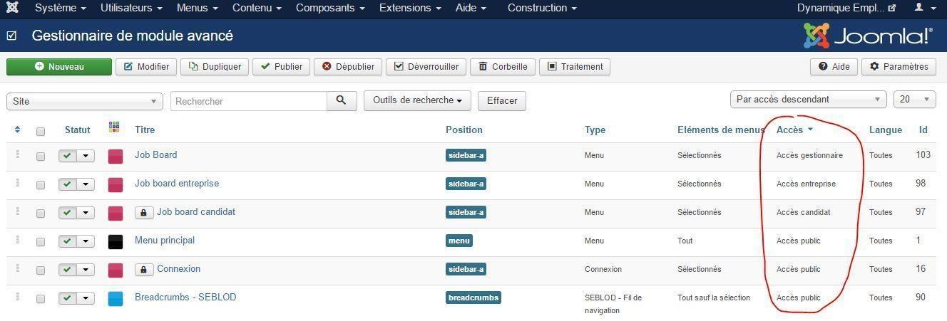
Task: Open the 20 items per page dropdown
Action: coord(915,100)
